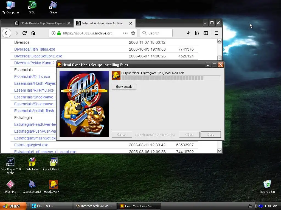
Task: Open the browser hamburger menu
Action: (217, 33)
